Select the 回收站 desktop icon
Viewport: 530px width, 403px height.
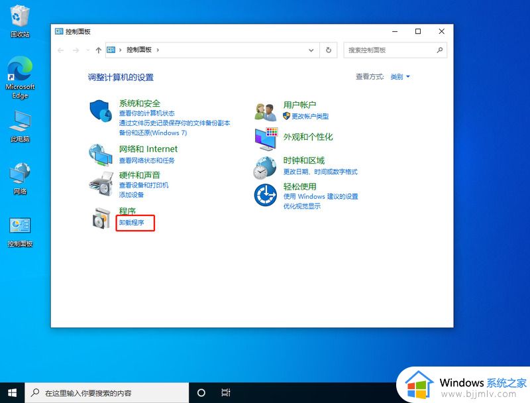pos(20,22)
